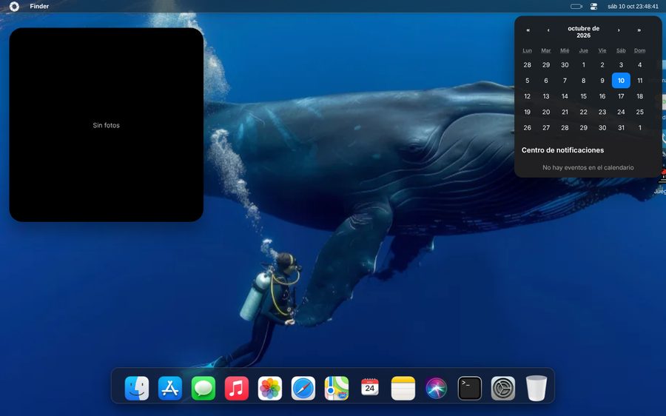
Task: Click the "Lun" weekday header
Action: [x=527, y=50]
